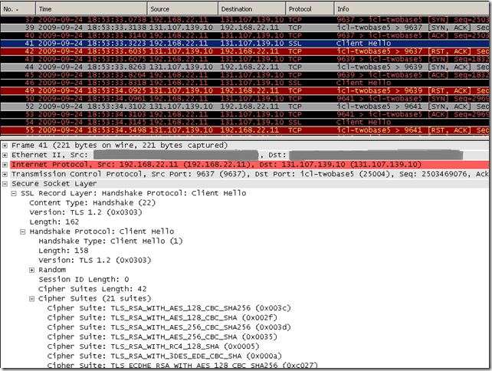492x371 pixels.
Task: Select cipher suite TLS_RSA_WITH_AES_128_CBC_SHA256 (0x003c)
Action: [169, 308]
